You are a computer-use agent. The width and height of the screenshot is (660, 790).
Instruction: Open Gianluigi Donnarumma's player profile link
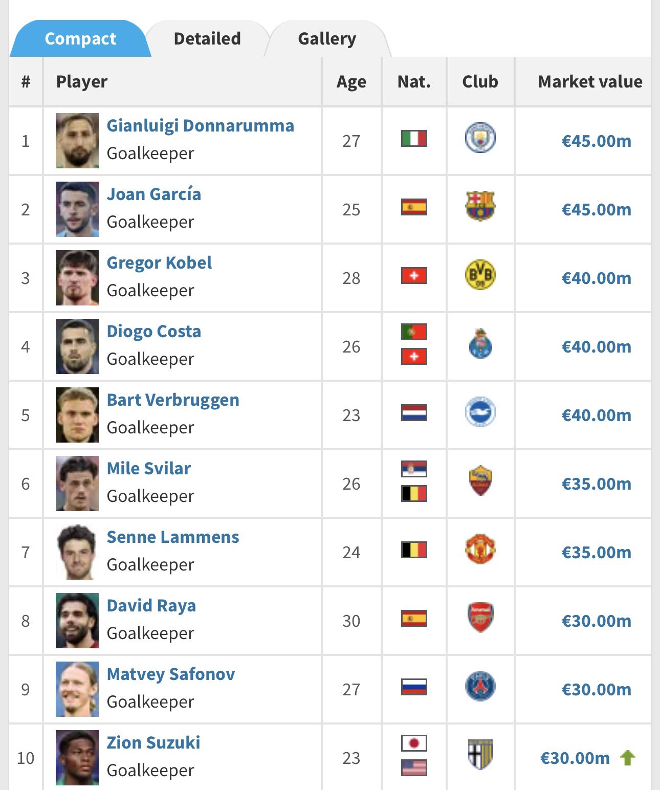pyautogui.click(x=200, y=125)
